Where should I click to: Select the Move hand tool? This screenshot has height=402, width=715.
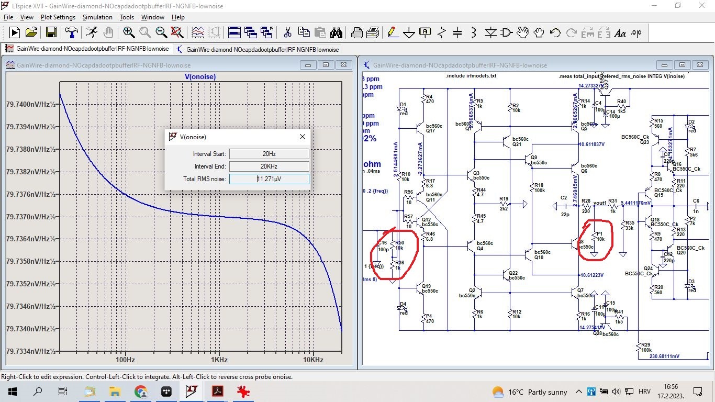523,33
